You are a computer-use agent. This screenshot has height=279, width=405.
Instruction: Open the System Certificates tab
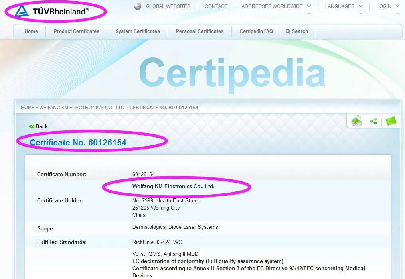point(138,31)
